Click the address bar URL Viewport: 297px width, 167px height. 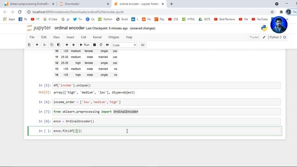tap(78, 12)
